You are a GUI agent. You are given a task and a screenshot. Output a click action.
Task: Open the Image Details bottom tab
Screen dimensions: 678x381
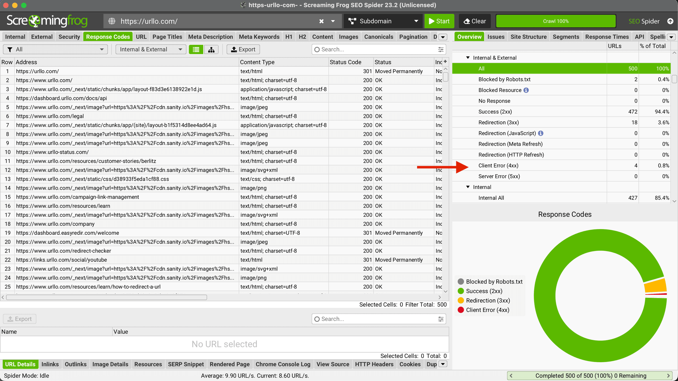click(x=110, y=364)
